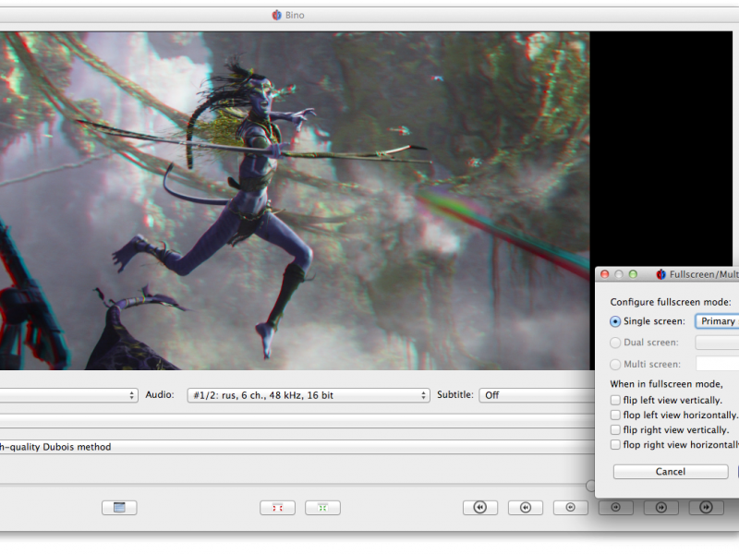Open the Dubois method output dropdown

297,447
